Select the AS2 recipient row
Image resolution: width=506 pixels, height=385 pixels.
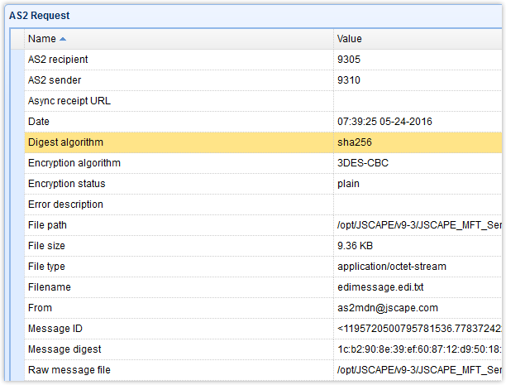click(58, 60)
